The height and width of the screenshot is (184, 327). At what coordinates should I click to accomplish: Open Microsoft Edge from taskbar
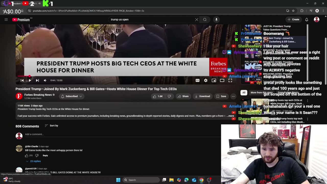click(186, 180)
